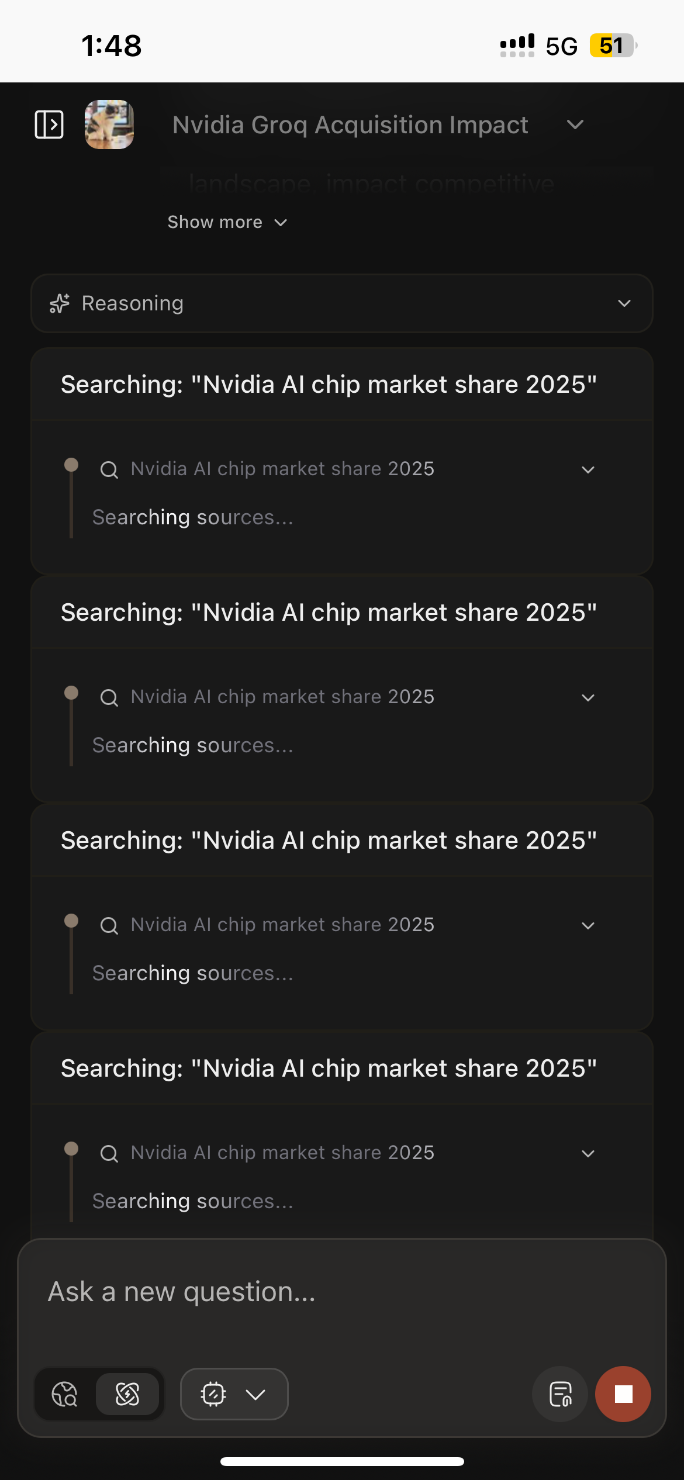Click the Show more link
The image size is (684, 1480).
[x=227, y=222]
